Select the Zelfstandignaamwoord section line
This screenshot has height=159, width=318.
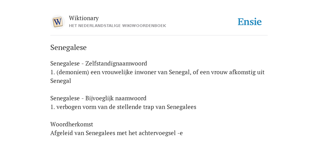[98, 63]
